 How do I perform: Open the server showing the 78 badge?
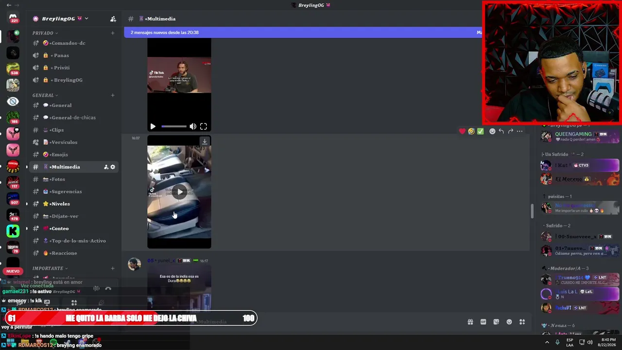point(13,247)
